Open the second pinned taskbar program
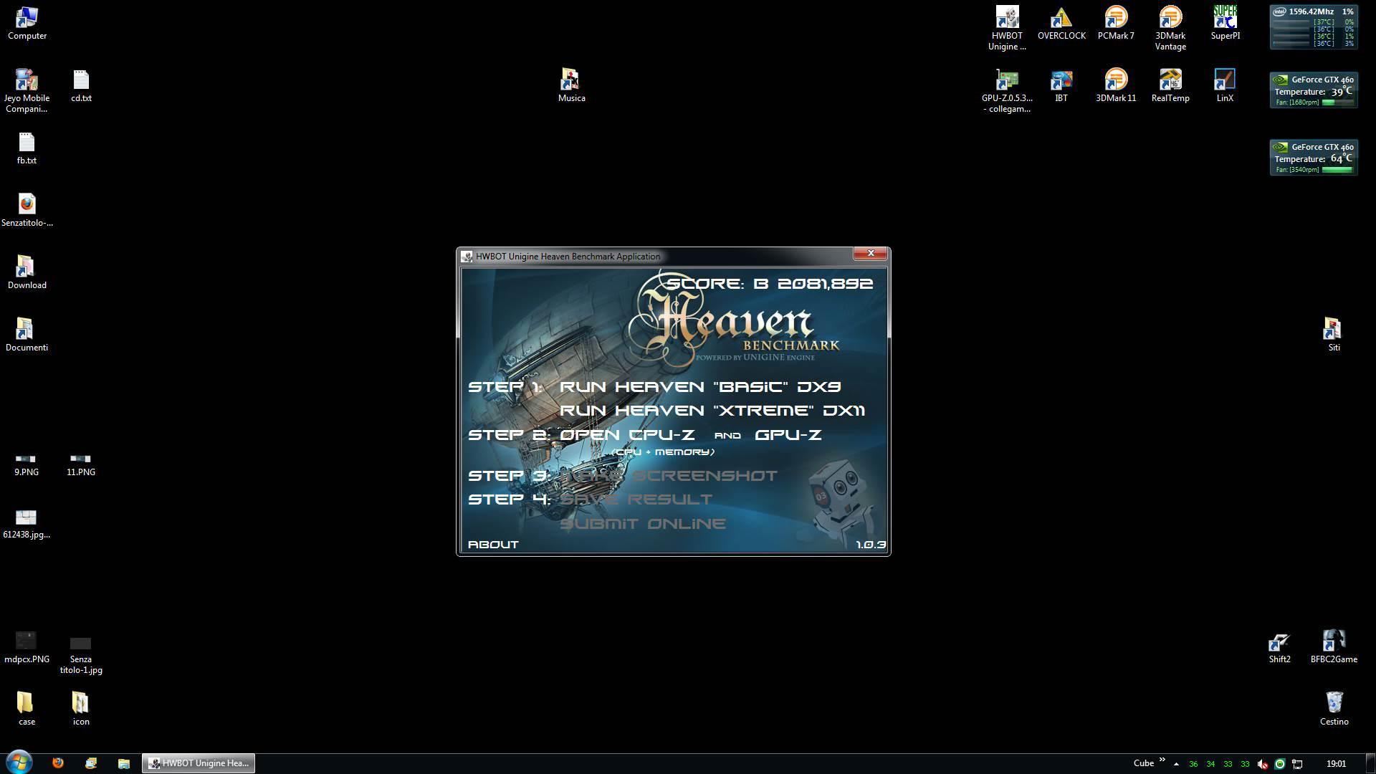 click(91, 763)
